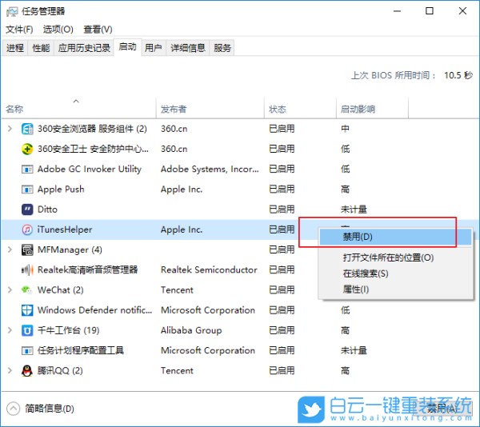Click the 简略信息(D) link
Screen dimensions: 480x427
click(x=50, y=409)
